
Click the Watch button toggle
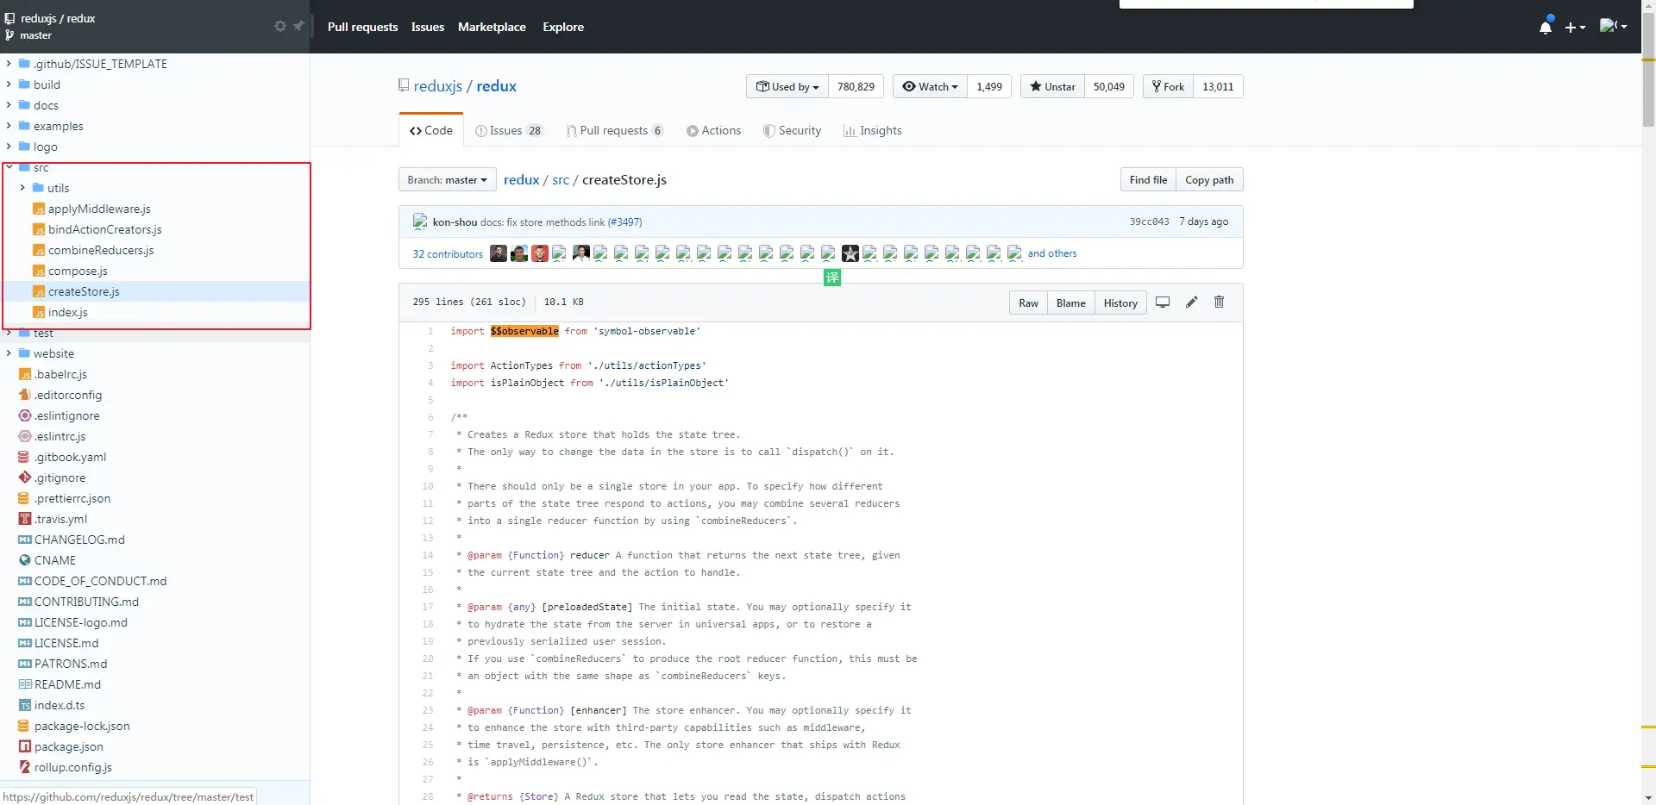coord(930,86)
